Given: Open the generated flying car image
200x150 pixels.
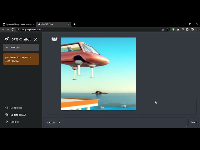Looking at the screenshot, I should [x=98, y=74].
